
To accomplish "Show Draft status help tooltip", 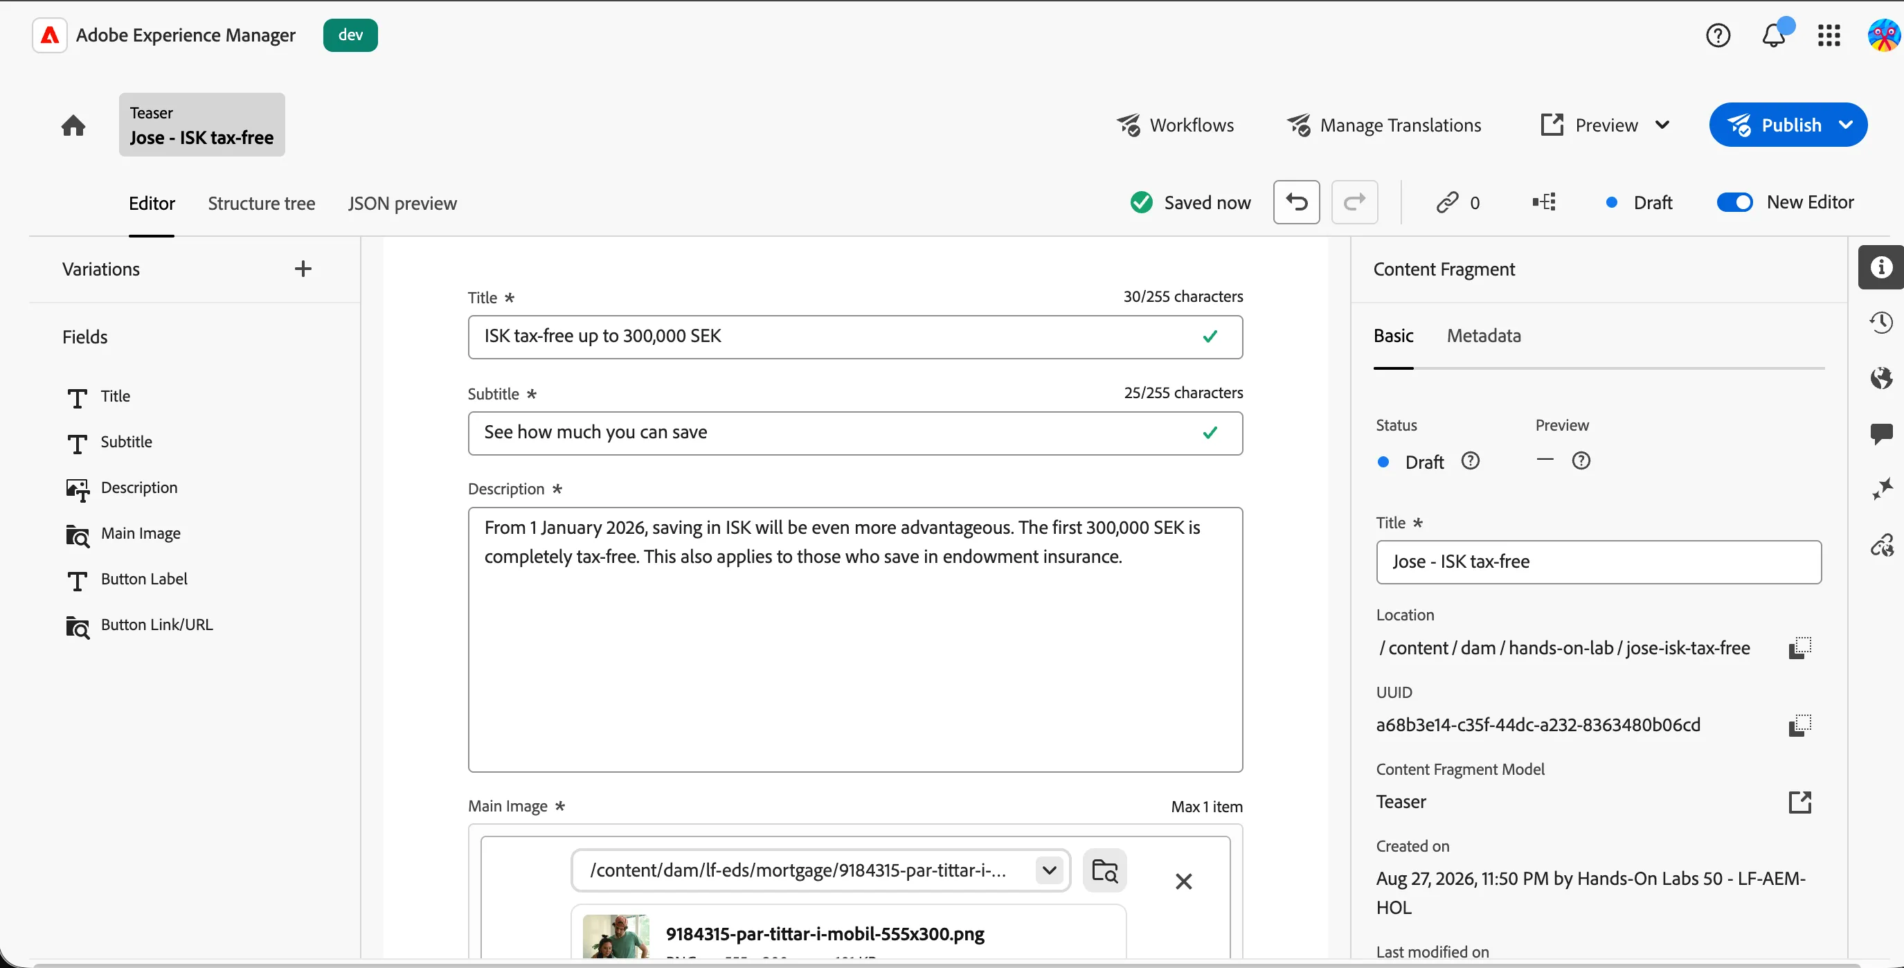I will (x=1470, y=461).
